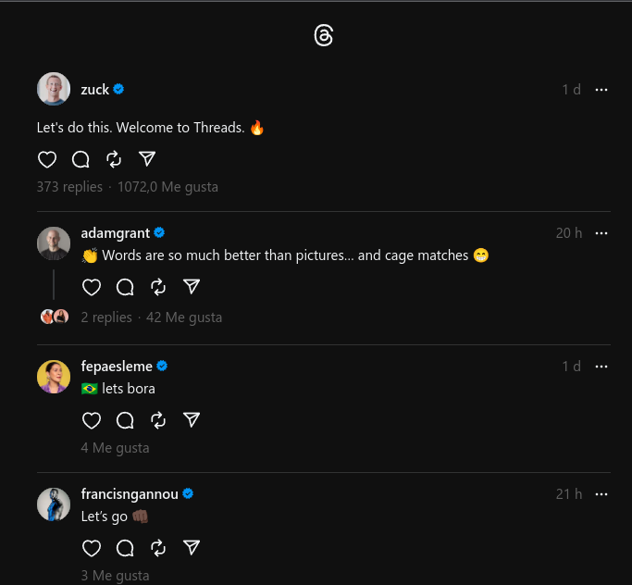
Task: Click the Threads logo at top
Action: click(x=323, y=36)
